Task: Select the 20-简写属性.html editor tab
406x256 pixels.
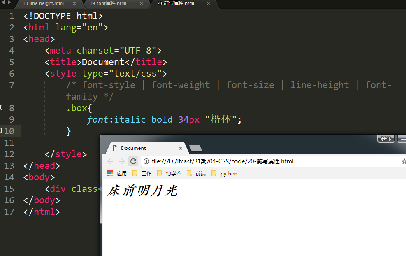Action: click(176, 4)
